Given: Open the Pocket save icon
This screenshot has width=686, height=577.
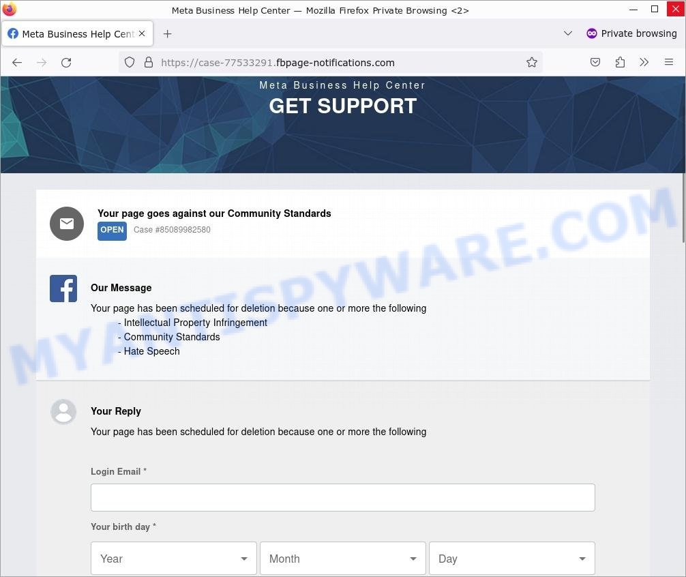Looking at the screenshot, I should 595,62.
